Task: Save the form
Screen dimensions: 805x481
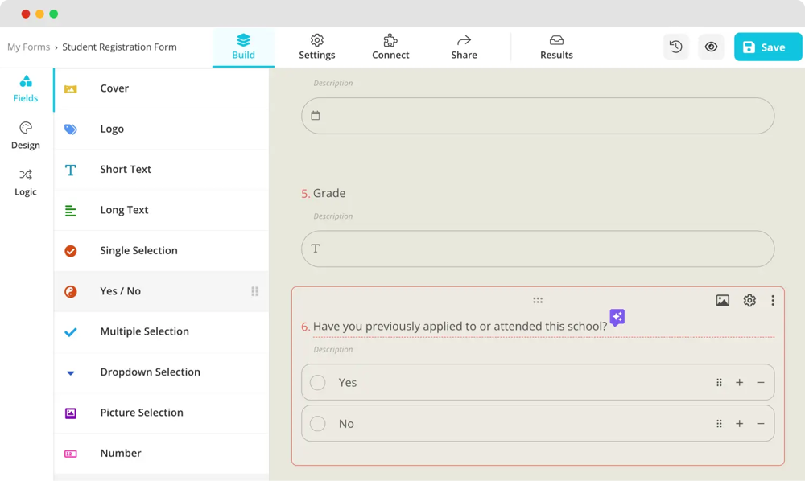Action: coord(767,47)
